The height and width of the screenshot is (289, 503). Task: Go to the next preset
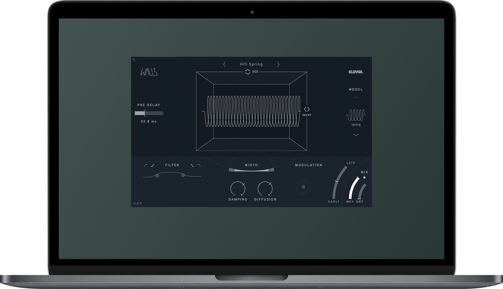[x=278, y=64]
